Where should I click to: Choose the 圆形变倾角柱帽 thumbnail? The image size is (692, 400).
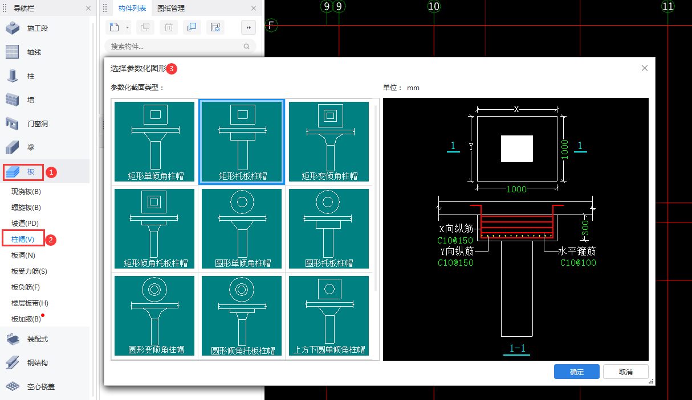(x=155, y=316)
